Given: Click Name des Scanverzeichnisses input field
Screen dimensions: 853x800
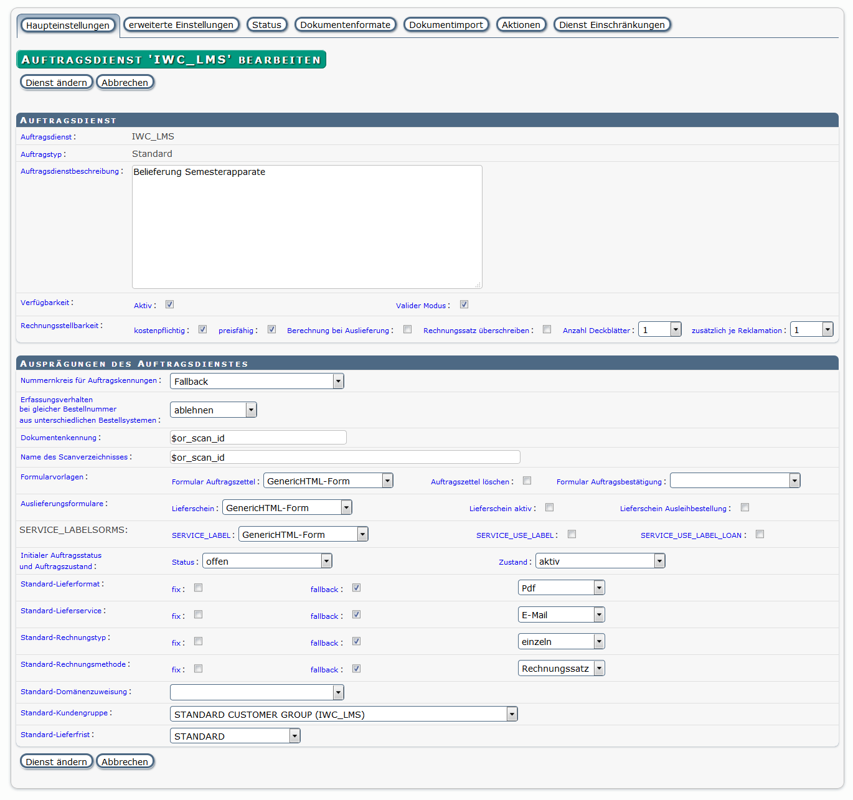Looking at the screenshot, I should point(345,457).
